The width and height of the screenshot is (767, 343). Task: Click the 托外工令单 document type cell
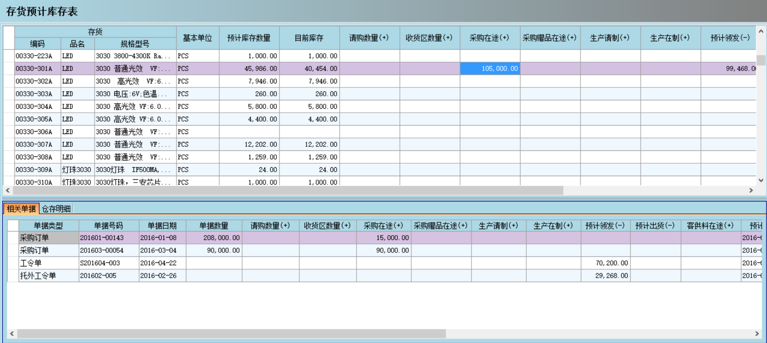[48, 276]
